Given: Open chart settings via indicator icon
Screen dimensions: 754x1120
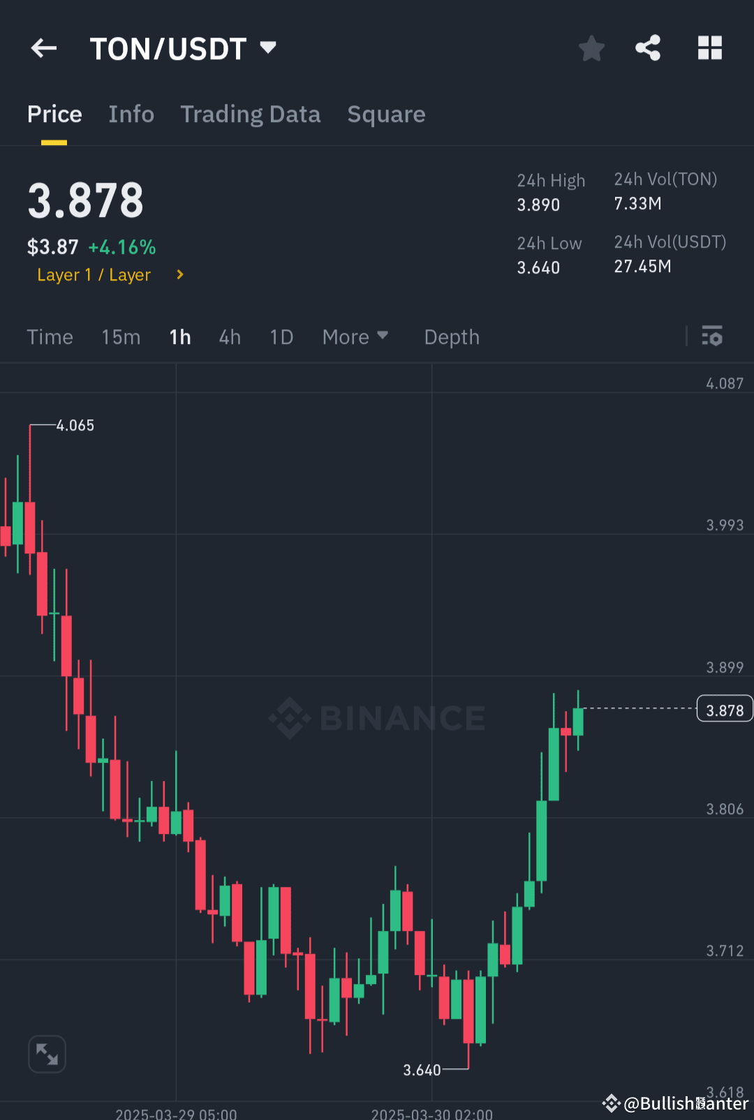Looking at the screenshot, I should tap(712, 336).
